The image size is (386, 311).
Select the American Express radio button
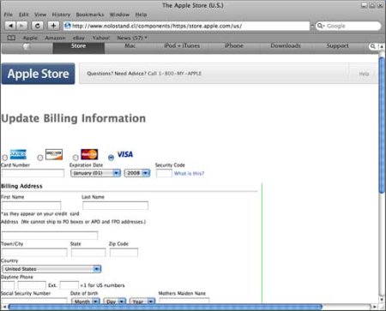[x=5, y=158]
